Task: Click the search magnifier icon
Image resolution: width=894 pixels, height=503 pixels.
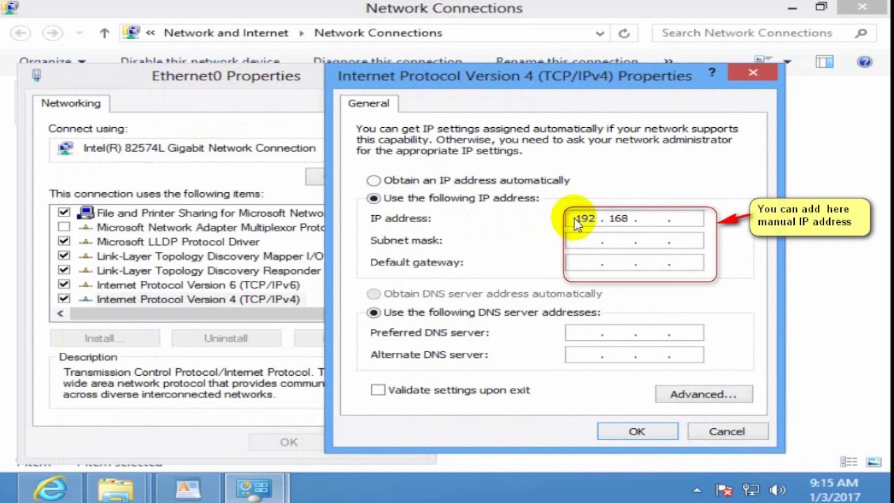Action: (x=860, y=33)
